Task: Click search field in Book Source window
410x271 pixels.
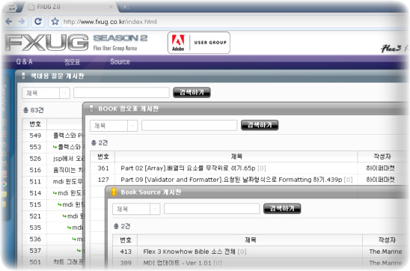Action: (212, 209)
